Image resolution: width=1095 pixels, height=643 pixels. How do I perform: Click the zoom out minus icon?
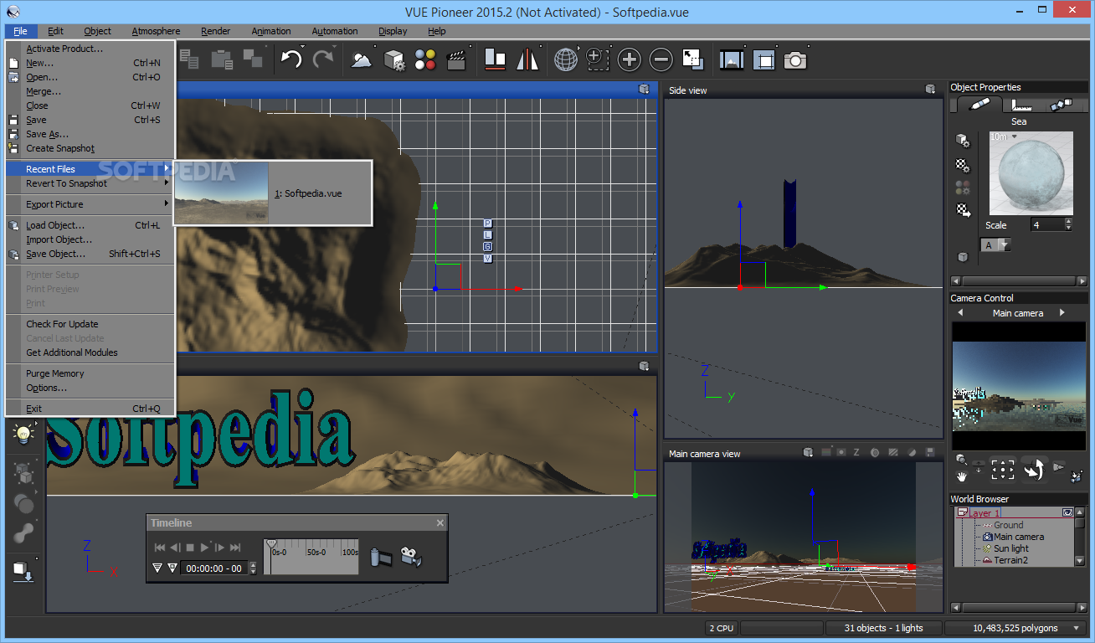pos(661,59)
